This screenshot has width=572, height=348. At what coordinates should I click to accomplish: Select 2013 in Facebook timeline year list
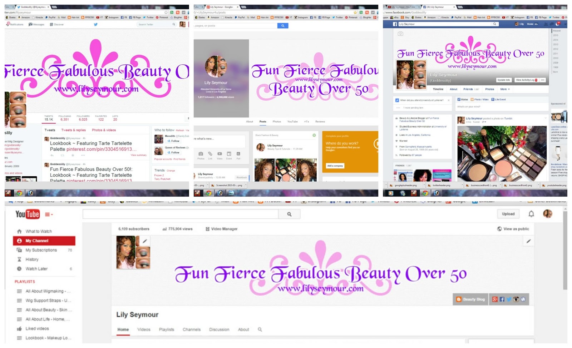tap(556, 44)
